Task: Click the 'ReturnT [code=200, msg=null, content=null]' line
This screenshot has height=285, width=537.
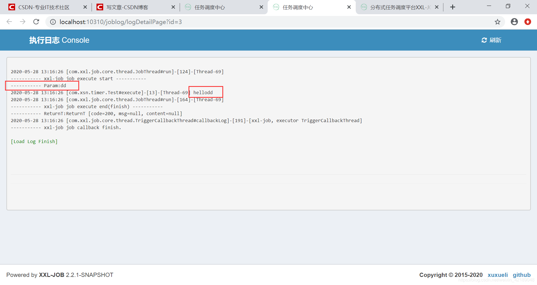Action: (96, 114)
